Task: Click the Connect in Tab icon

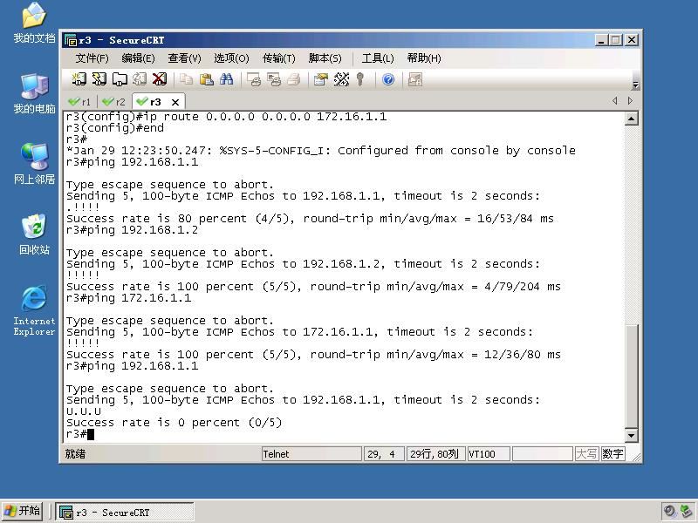Action: click(120, 79)
